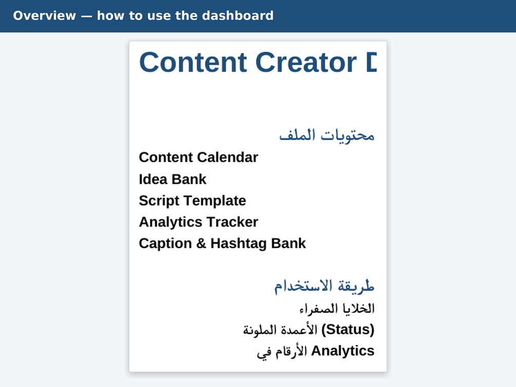516x387 pixels.
Task: Click the bold "(Status)" word
Action: tap(348, 330)
